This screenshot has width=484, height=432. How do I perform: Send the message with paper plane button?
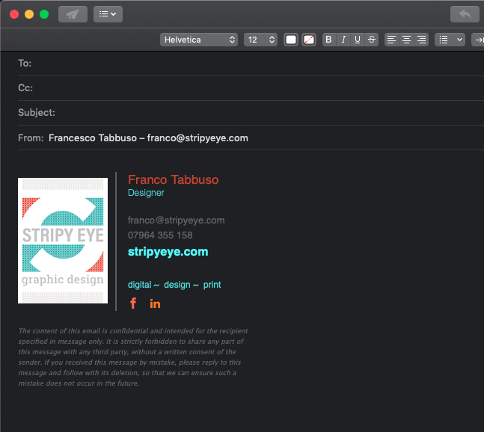pos(73,14)
